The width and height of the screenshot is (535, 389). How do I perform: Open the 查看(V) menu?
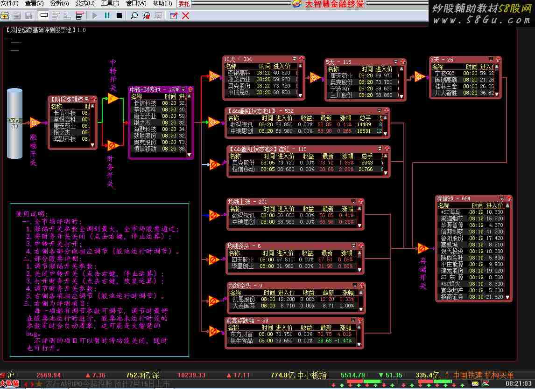[34, 3]
